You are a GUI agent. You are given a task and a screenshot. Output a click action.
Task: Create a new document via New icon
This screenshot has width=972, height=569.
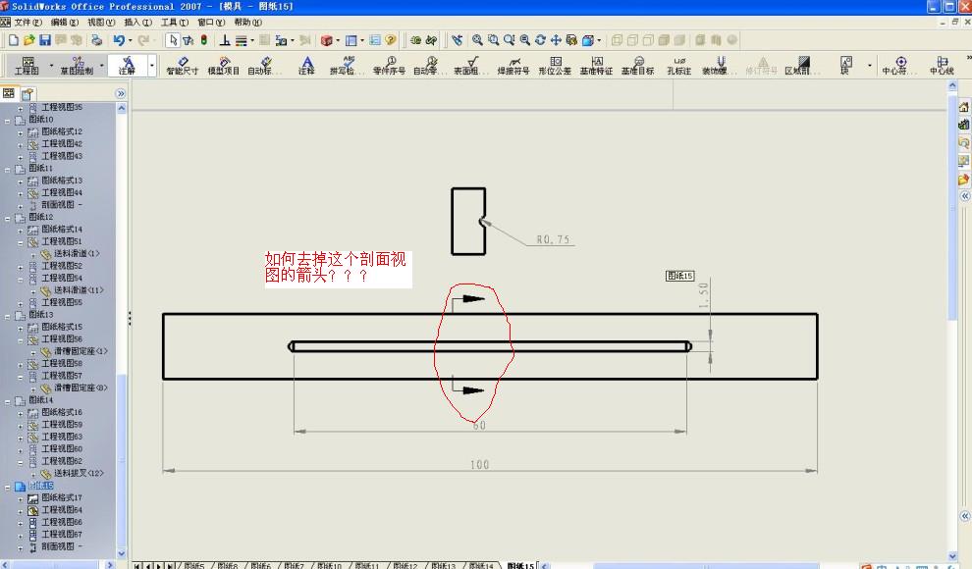click(13, 40)
